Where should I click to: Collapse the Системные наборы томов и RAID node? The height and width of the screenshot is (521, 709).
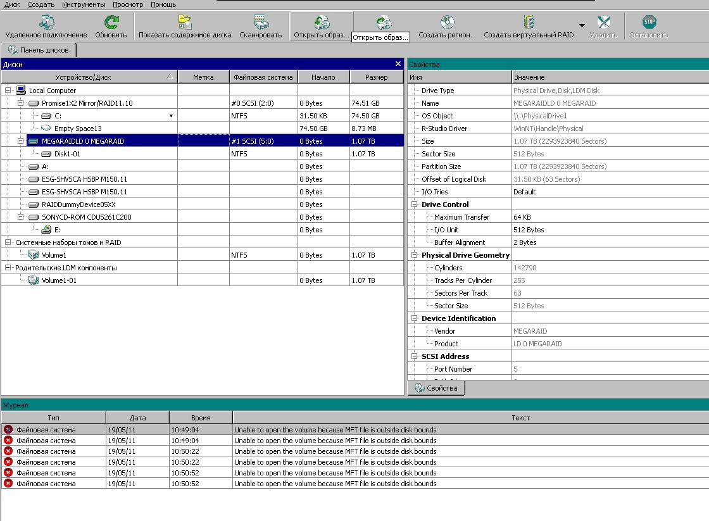coord(8,242)
